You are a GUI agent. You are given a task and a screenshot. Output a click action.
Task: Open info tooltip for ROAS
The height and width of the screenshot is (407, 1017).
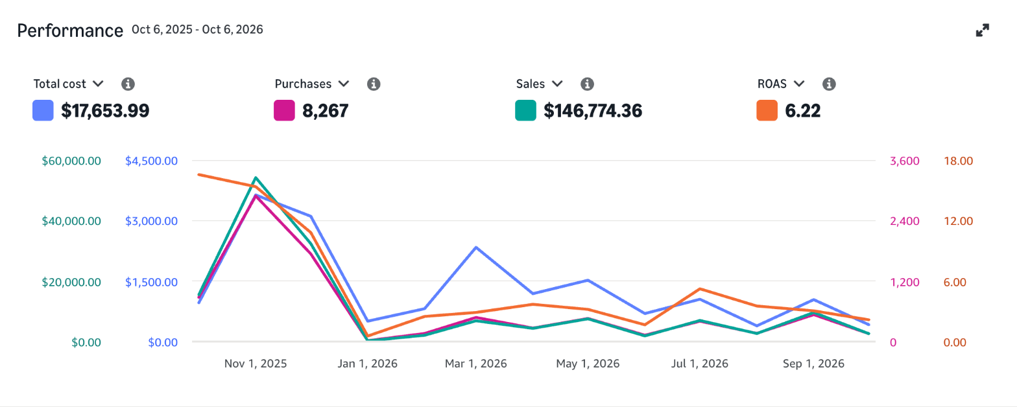coord(829,84)
